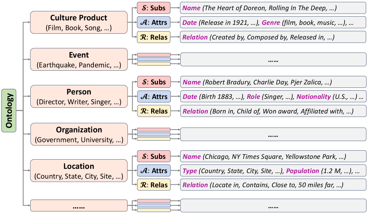Click the Person category node
Viewport: 368px width, 214px height.
[79, 97]
